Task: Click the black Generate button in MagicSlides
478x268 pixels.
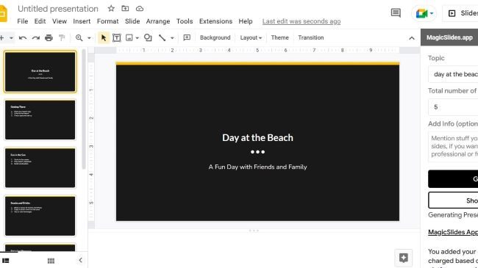Action: 453,178
